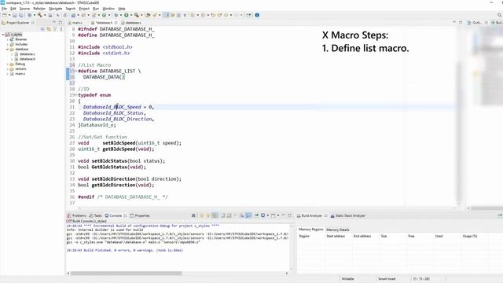This screenshot has height=283, width=503.
Task: Click the New file toolbar icon
Action: tap(5, 15)
